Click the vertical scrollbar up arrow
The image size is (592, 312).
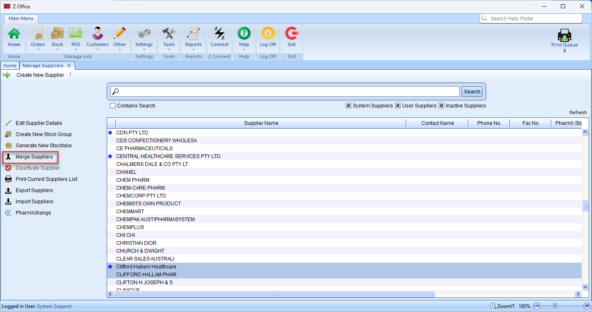point(585,132)
